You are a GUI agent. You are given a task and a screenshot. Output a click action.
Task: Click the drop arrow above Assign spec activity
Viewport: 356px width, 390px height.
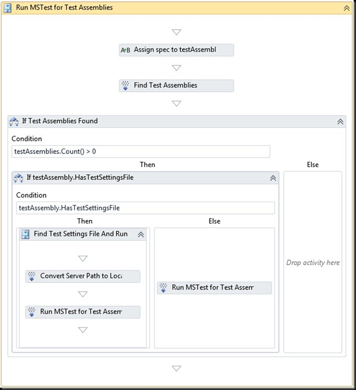tap(176, 32)
